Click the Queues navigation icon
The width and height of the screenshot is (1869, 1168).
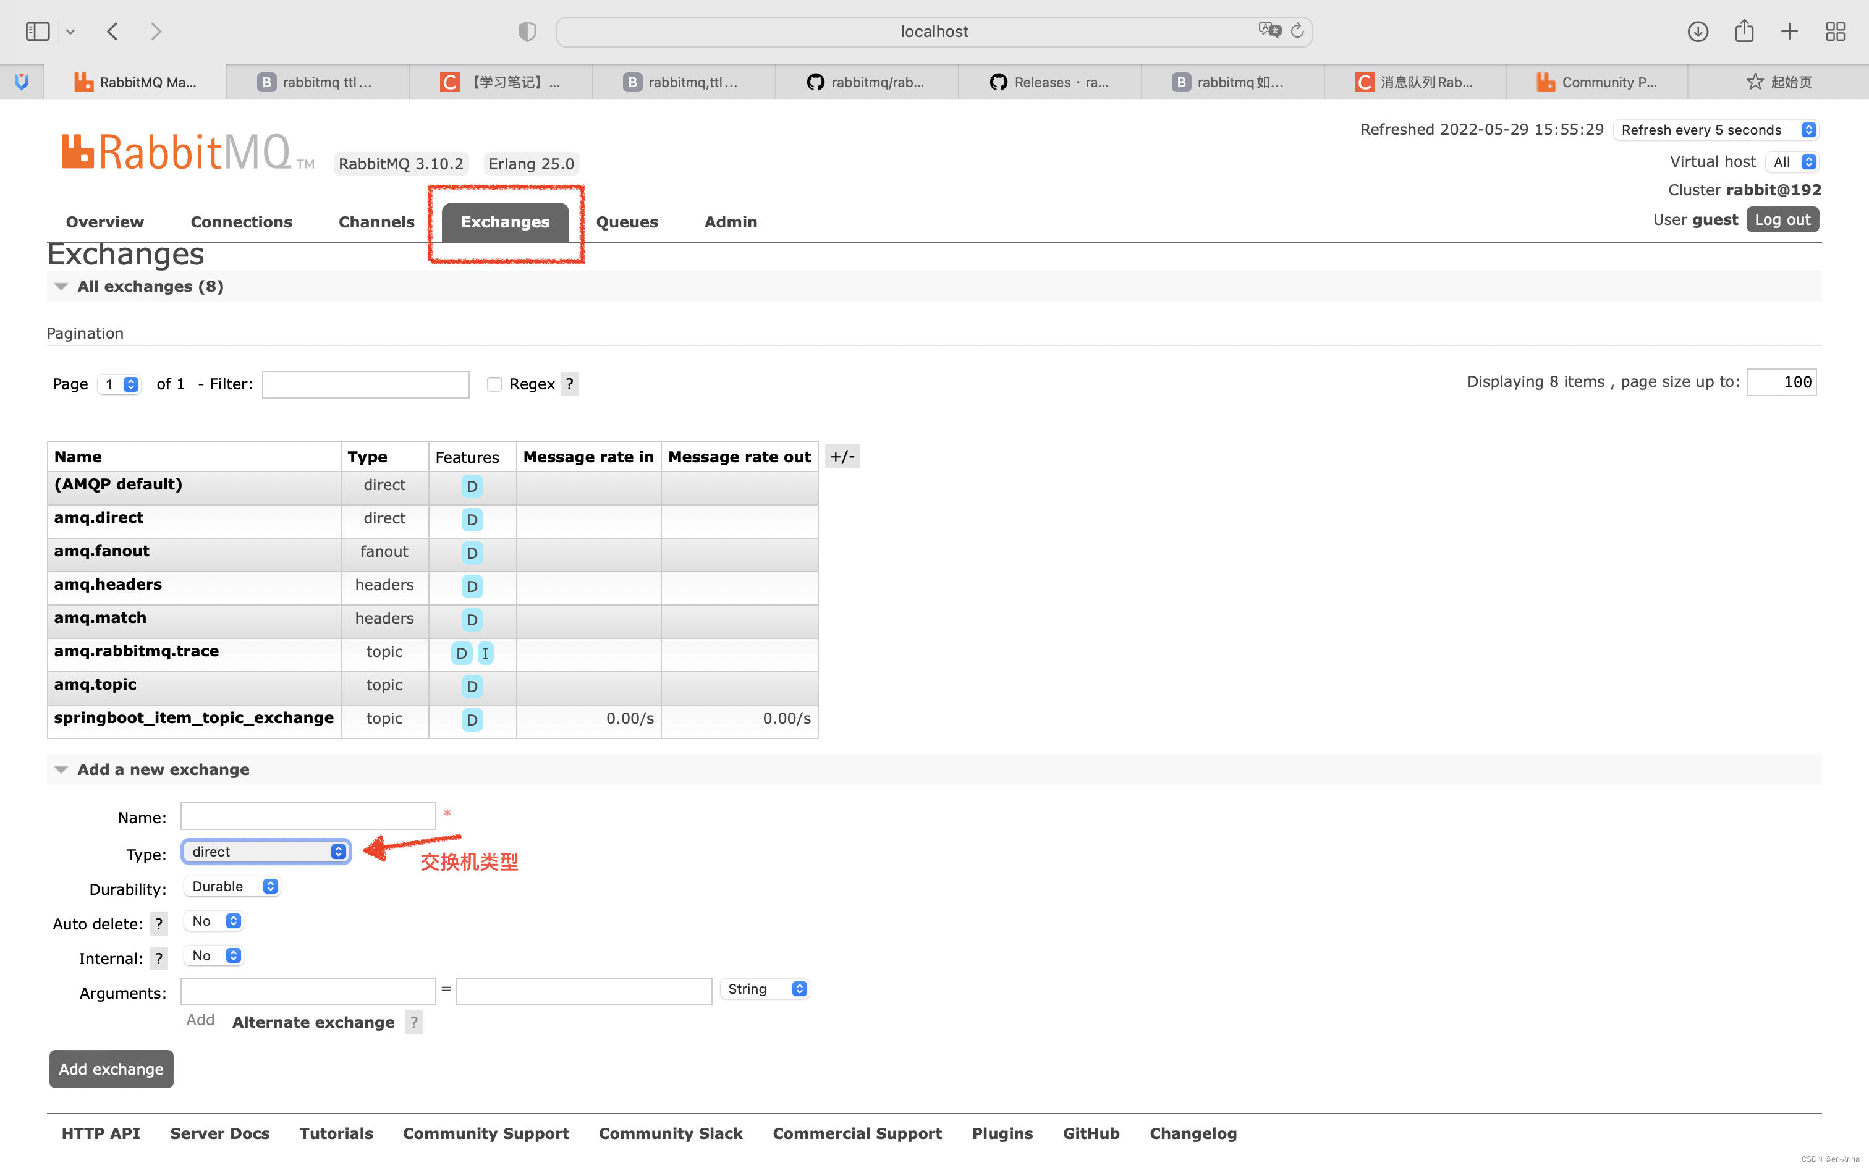(x=624, y=221)
